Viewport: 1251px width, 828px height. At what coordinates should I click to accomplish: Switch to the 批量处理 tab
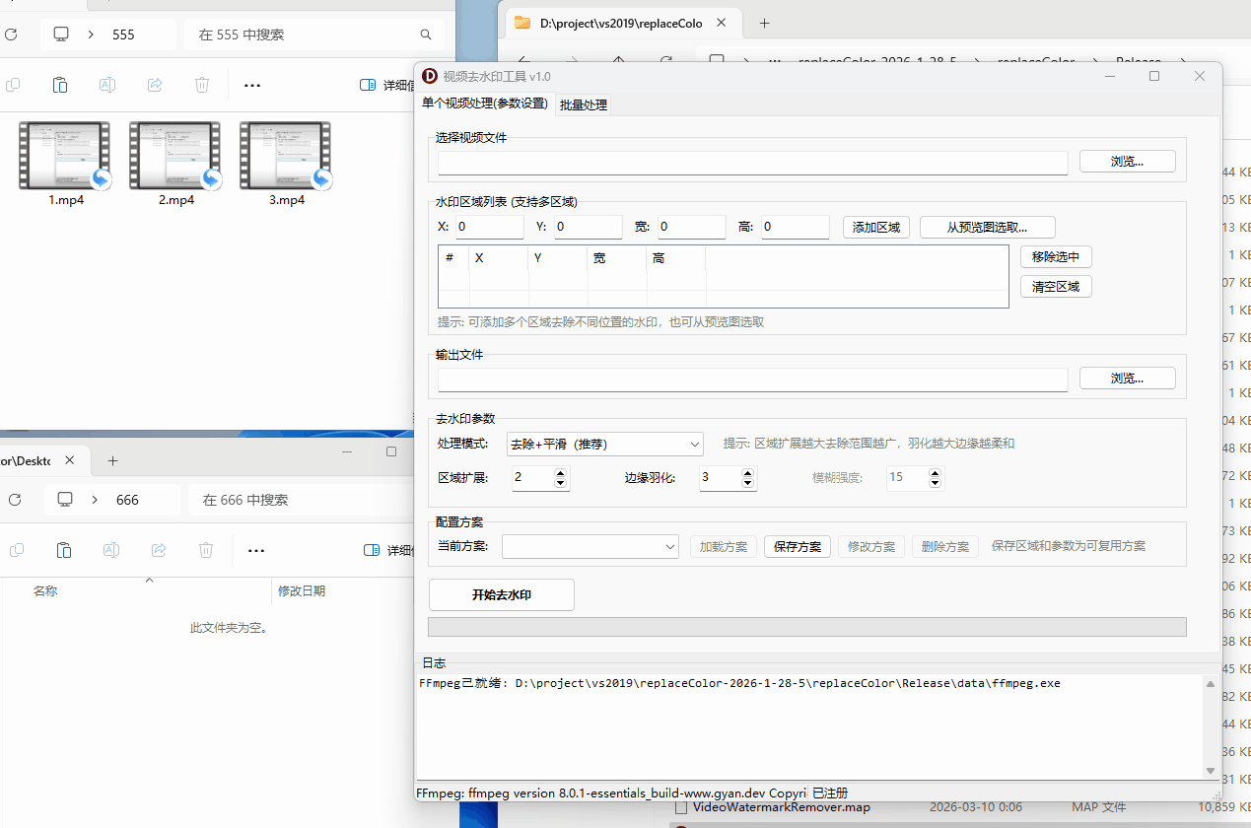[x=583, y=103]
